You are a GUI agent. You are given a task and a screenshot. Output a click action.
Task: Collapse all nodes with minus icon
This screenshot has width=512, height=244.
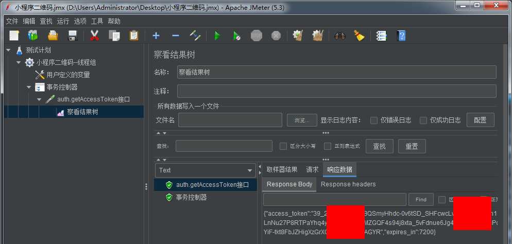tap(176, 35)
